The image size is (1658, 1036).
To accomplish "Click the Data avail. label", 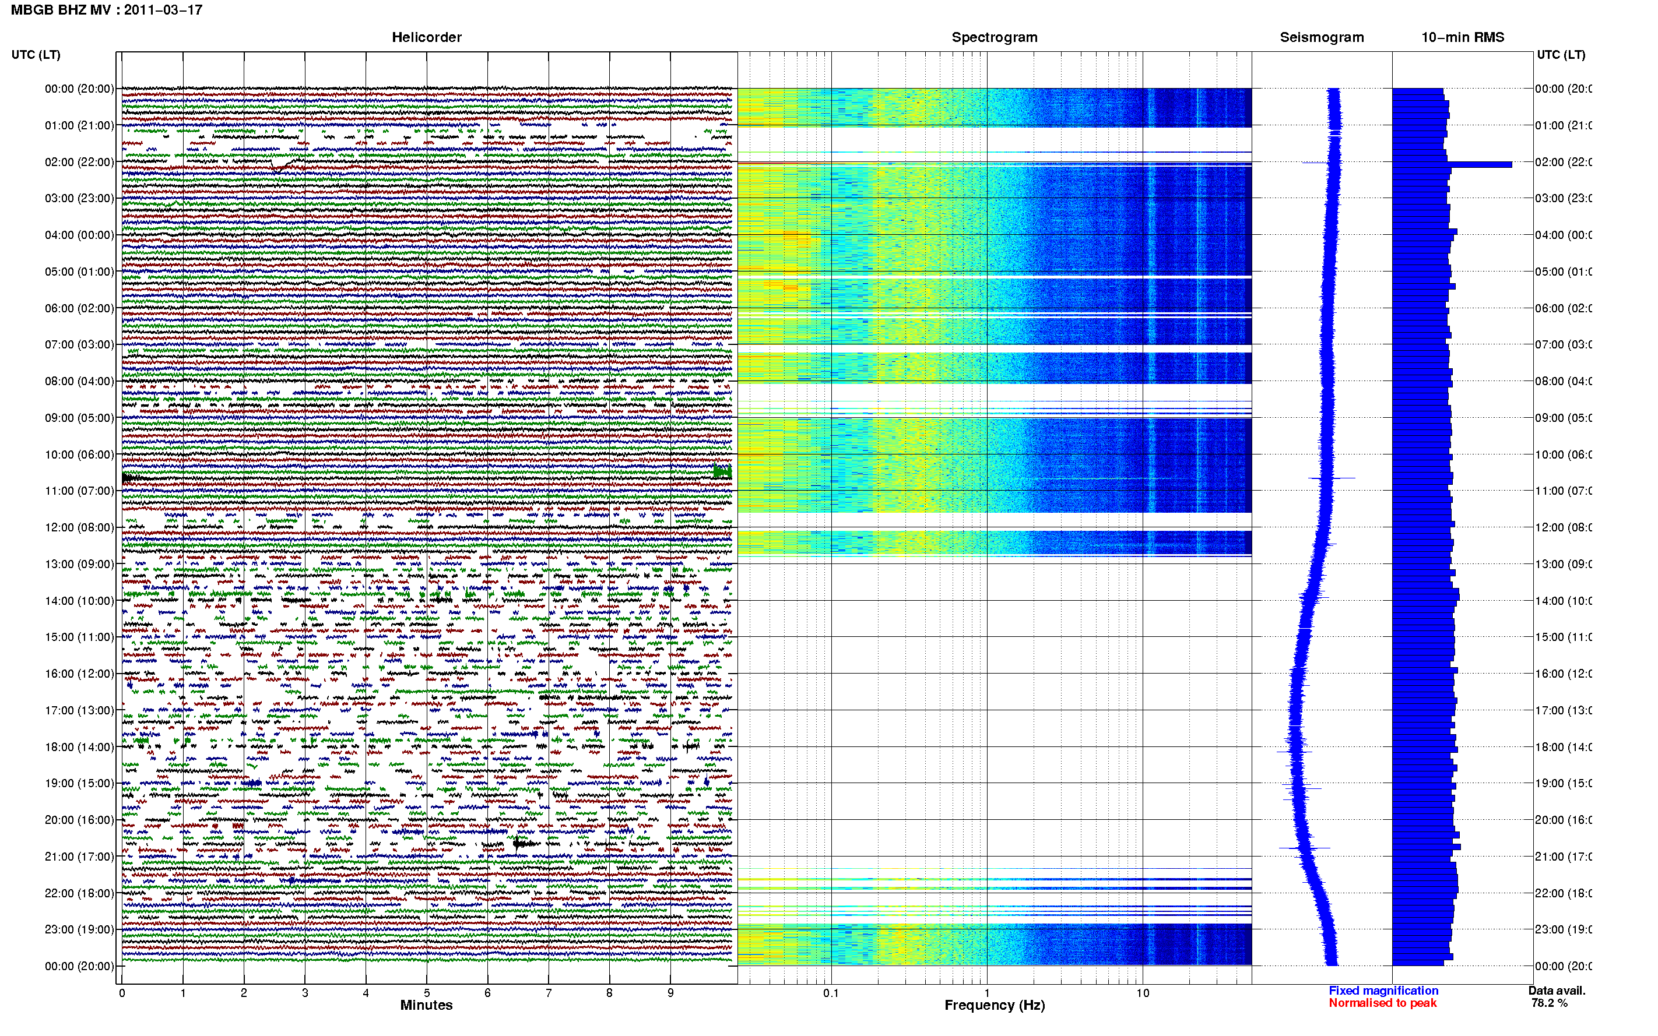I will point(1557,991).
